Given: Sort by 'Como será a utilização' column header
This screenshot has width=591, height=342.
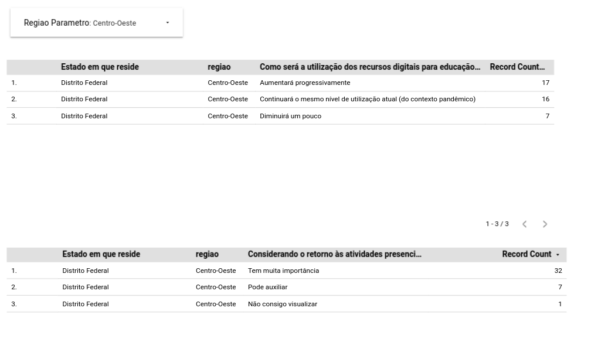Looking at the screenshot, I should click(369, 67).
